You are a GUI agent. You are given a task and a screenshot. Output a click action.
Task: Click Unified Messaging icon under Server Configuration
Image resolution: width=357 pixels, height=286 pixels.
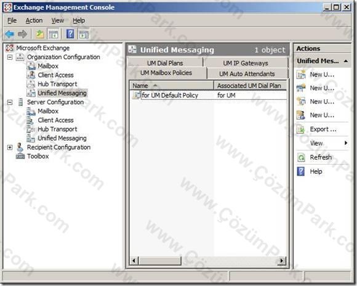(31, 138)
